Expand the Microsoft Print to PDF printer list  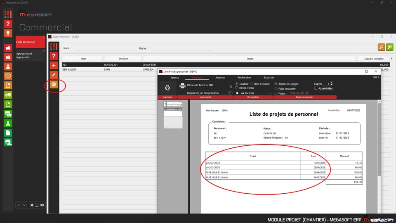point(231,87)
